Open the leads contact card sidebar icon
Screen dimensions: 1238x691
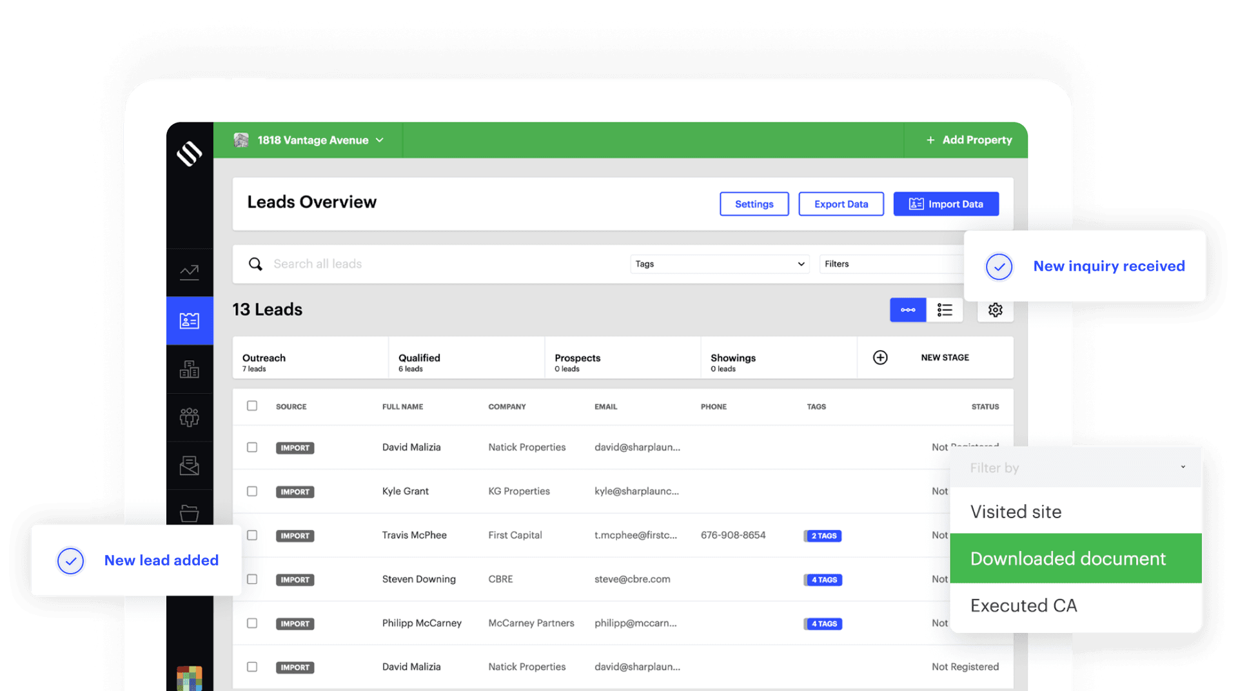pyautogui.click(x=189, y=320)
